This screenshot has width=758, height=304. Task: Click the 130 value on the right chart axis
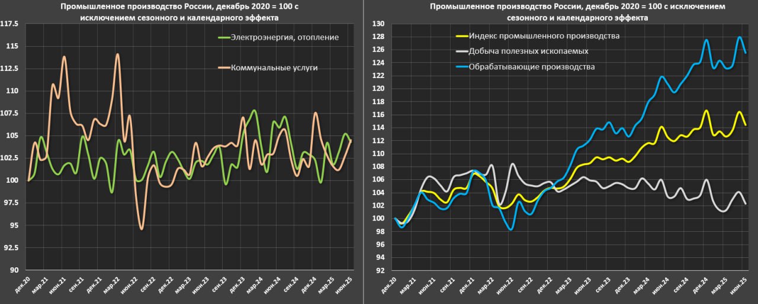pos(378,24)
